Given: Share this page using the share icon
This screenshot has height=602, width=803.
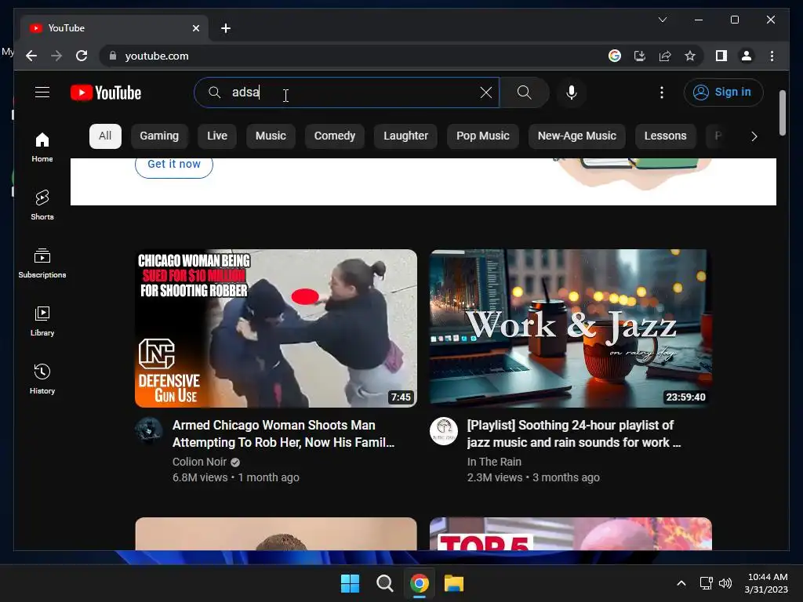Looking at the screenshot, I should [x=665, y=56].
